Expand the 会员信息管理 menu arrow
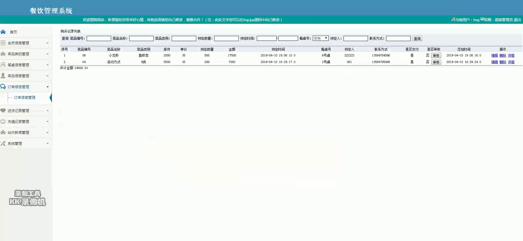This screenshot has width=523, height=241. pos(47,43)
